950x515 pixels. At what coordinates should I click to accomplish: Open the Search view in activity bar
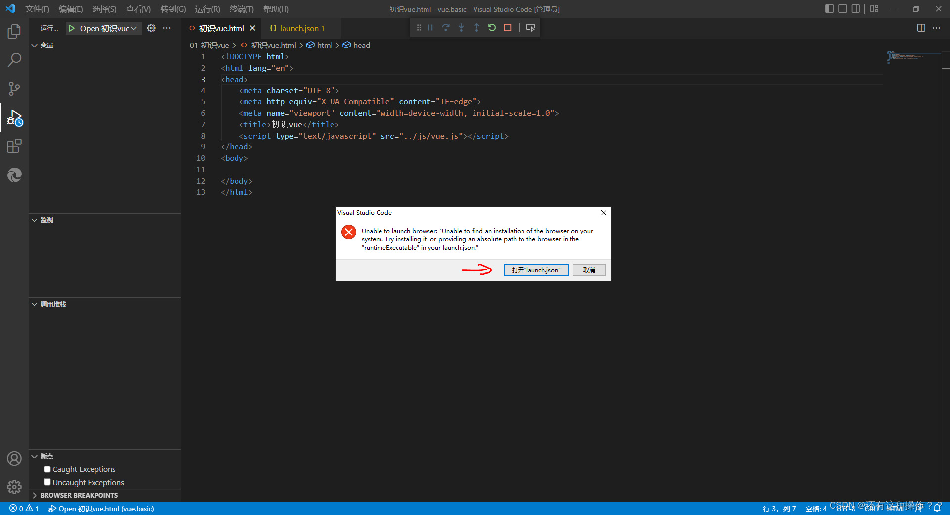(x=14, y=60)
